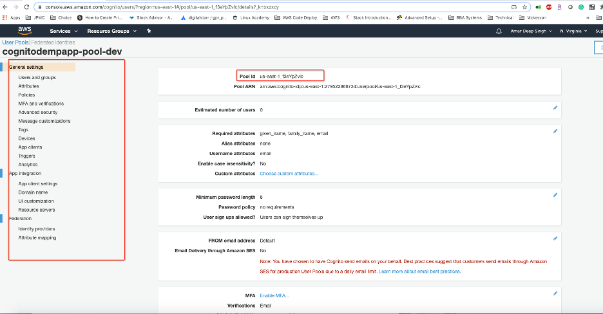The width and height of the screenshot is (603, 314).
Task: Click Choose custom attributes link
Action: pos(289,174)
